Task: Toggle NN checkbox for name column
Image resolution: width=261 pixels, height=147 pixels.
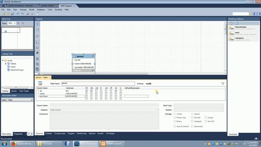Action: tap(91, 94)
